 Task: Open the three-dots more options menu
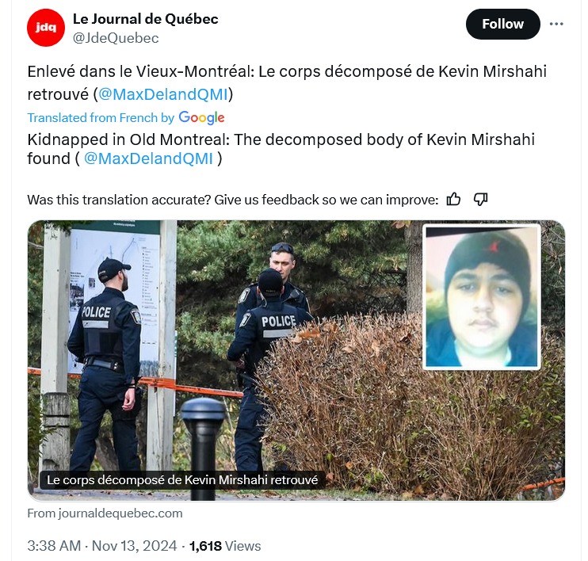point(556,24)
